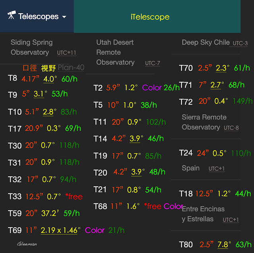Click the 63/h rate of T80

pyautogui.click(x=243, y=245)
